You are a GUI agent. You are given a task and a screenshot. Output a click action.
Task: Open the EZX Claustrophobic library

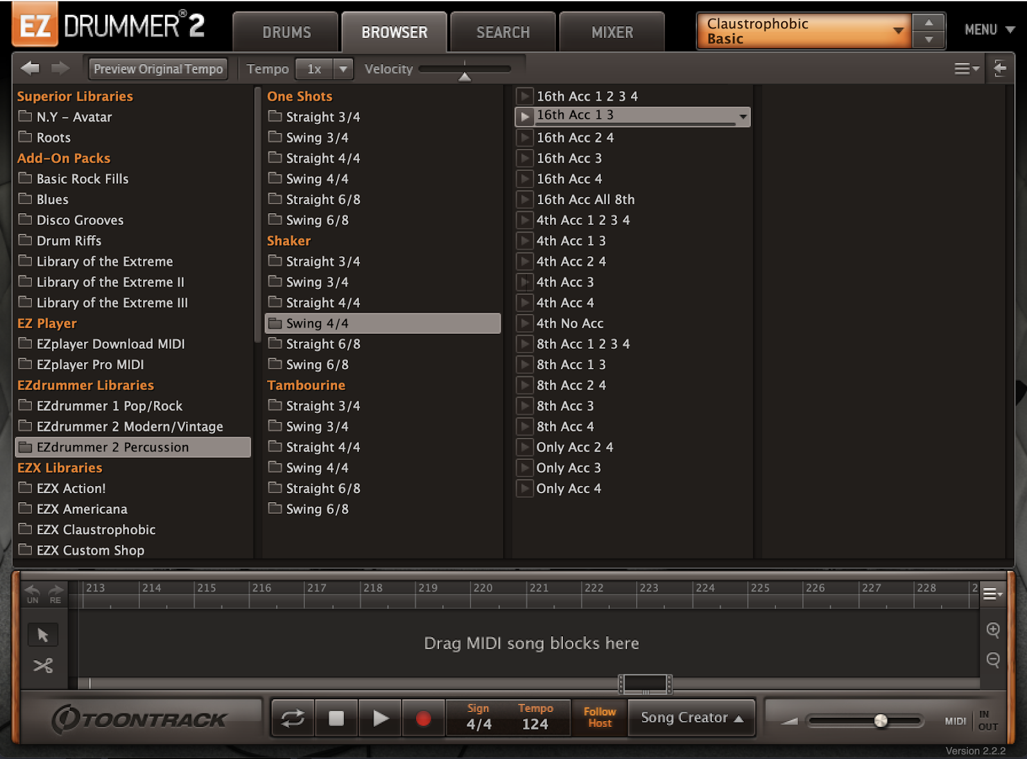[132, 530]
